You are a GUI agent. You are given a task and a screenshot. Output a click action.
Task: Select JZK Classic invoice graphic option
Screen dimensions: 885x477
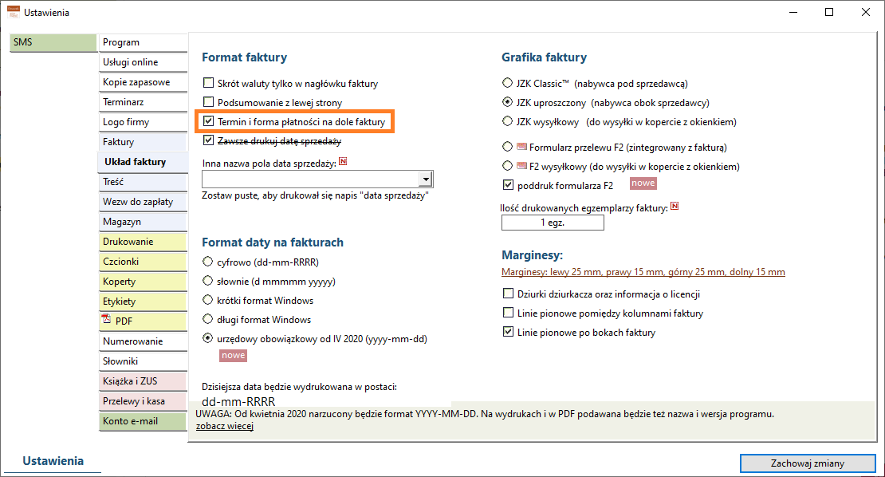pos(507,83)
